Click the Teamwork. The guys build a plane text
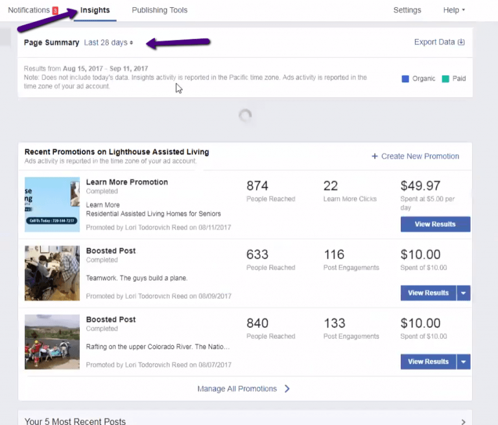The image size is (498, 425). [x=137, y=278]
